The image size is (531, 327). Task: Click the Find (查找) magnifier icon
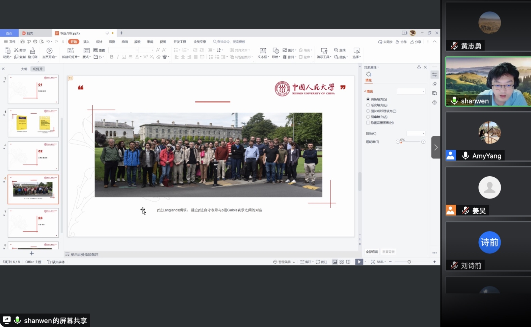point(336,50)
